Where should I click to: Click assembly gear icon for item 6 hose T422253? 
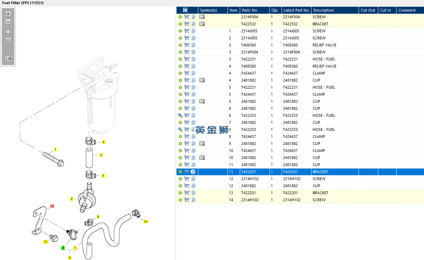pos(180,115)
